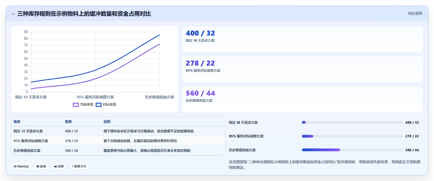Click the Chart.js tag chip
This screenshot has height=181, width=434.
pyautogui.click(x=21, y=166)
